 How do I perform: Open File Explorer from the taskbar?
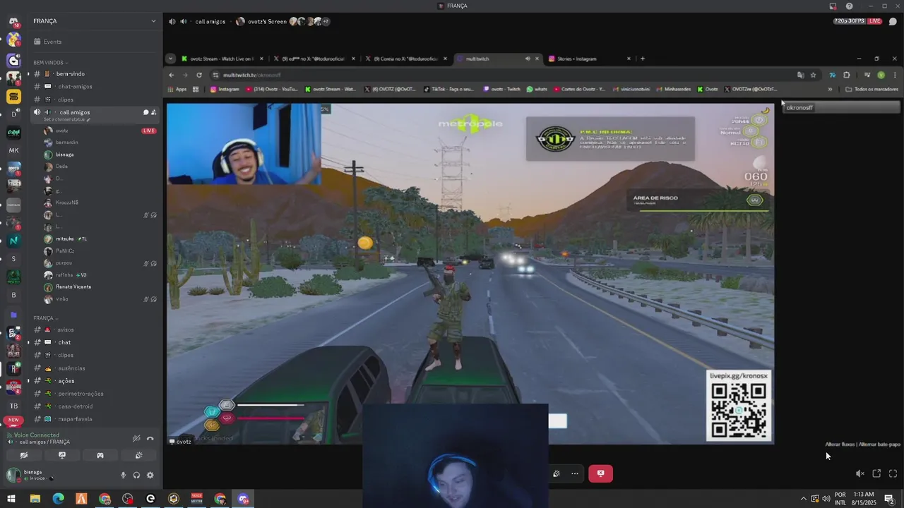point(35,499)
